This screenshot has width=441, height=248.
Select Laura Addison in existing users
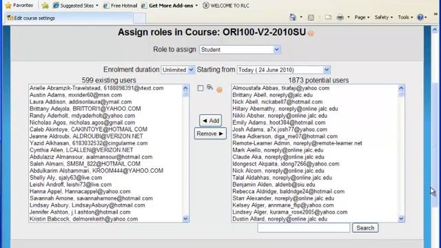tap(105, 102)
